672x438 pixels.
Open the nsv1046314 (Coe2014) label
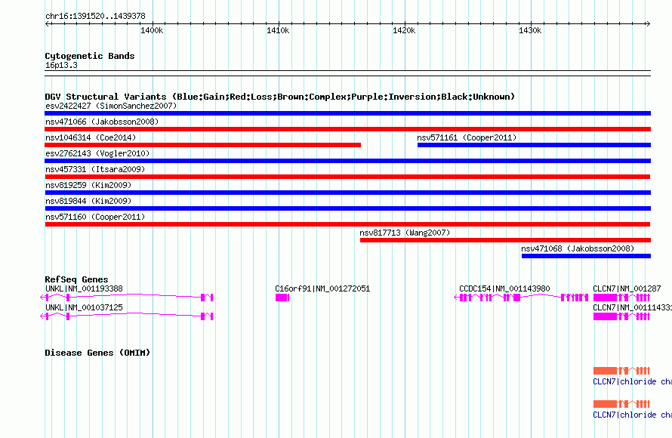[91, 137]
